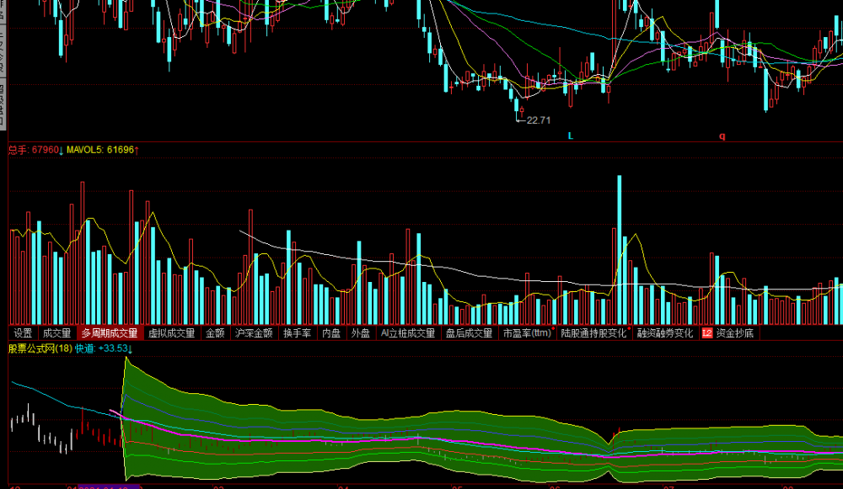
Task: Select the AI立桩成交量 tab
Action: [x=407, y=333]
